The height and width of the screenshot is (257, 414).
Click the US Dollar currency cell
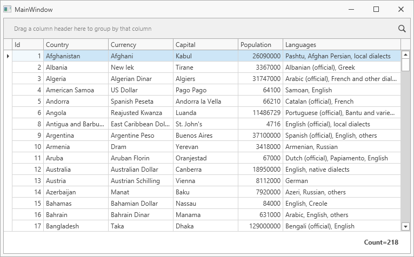pos(141,90)
